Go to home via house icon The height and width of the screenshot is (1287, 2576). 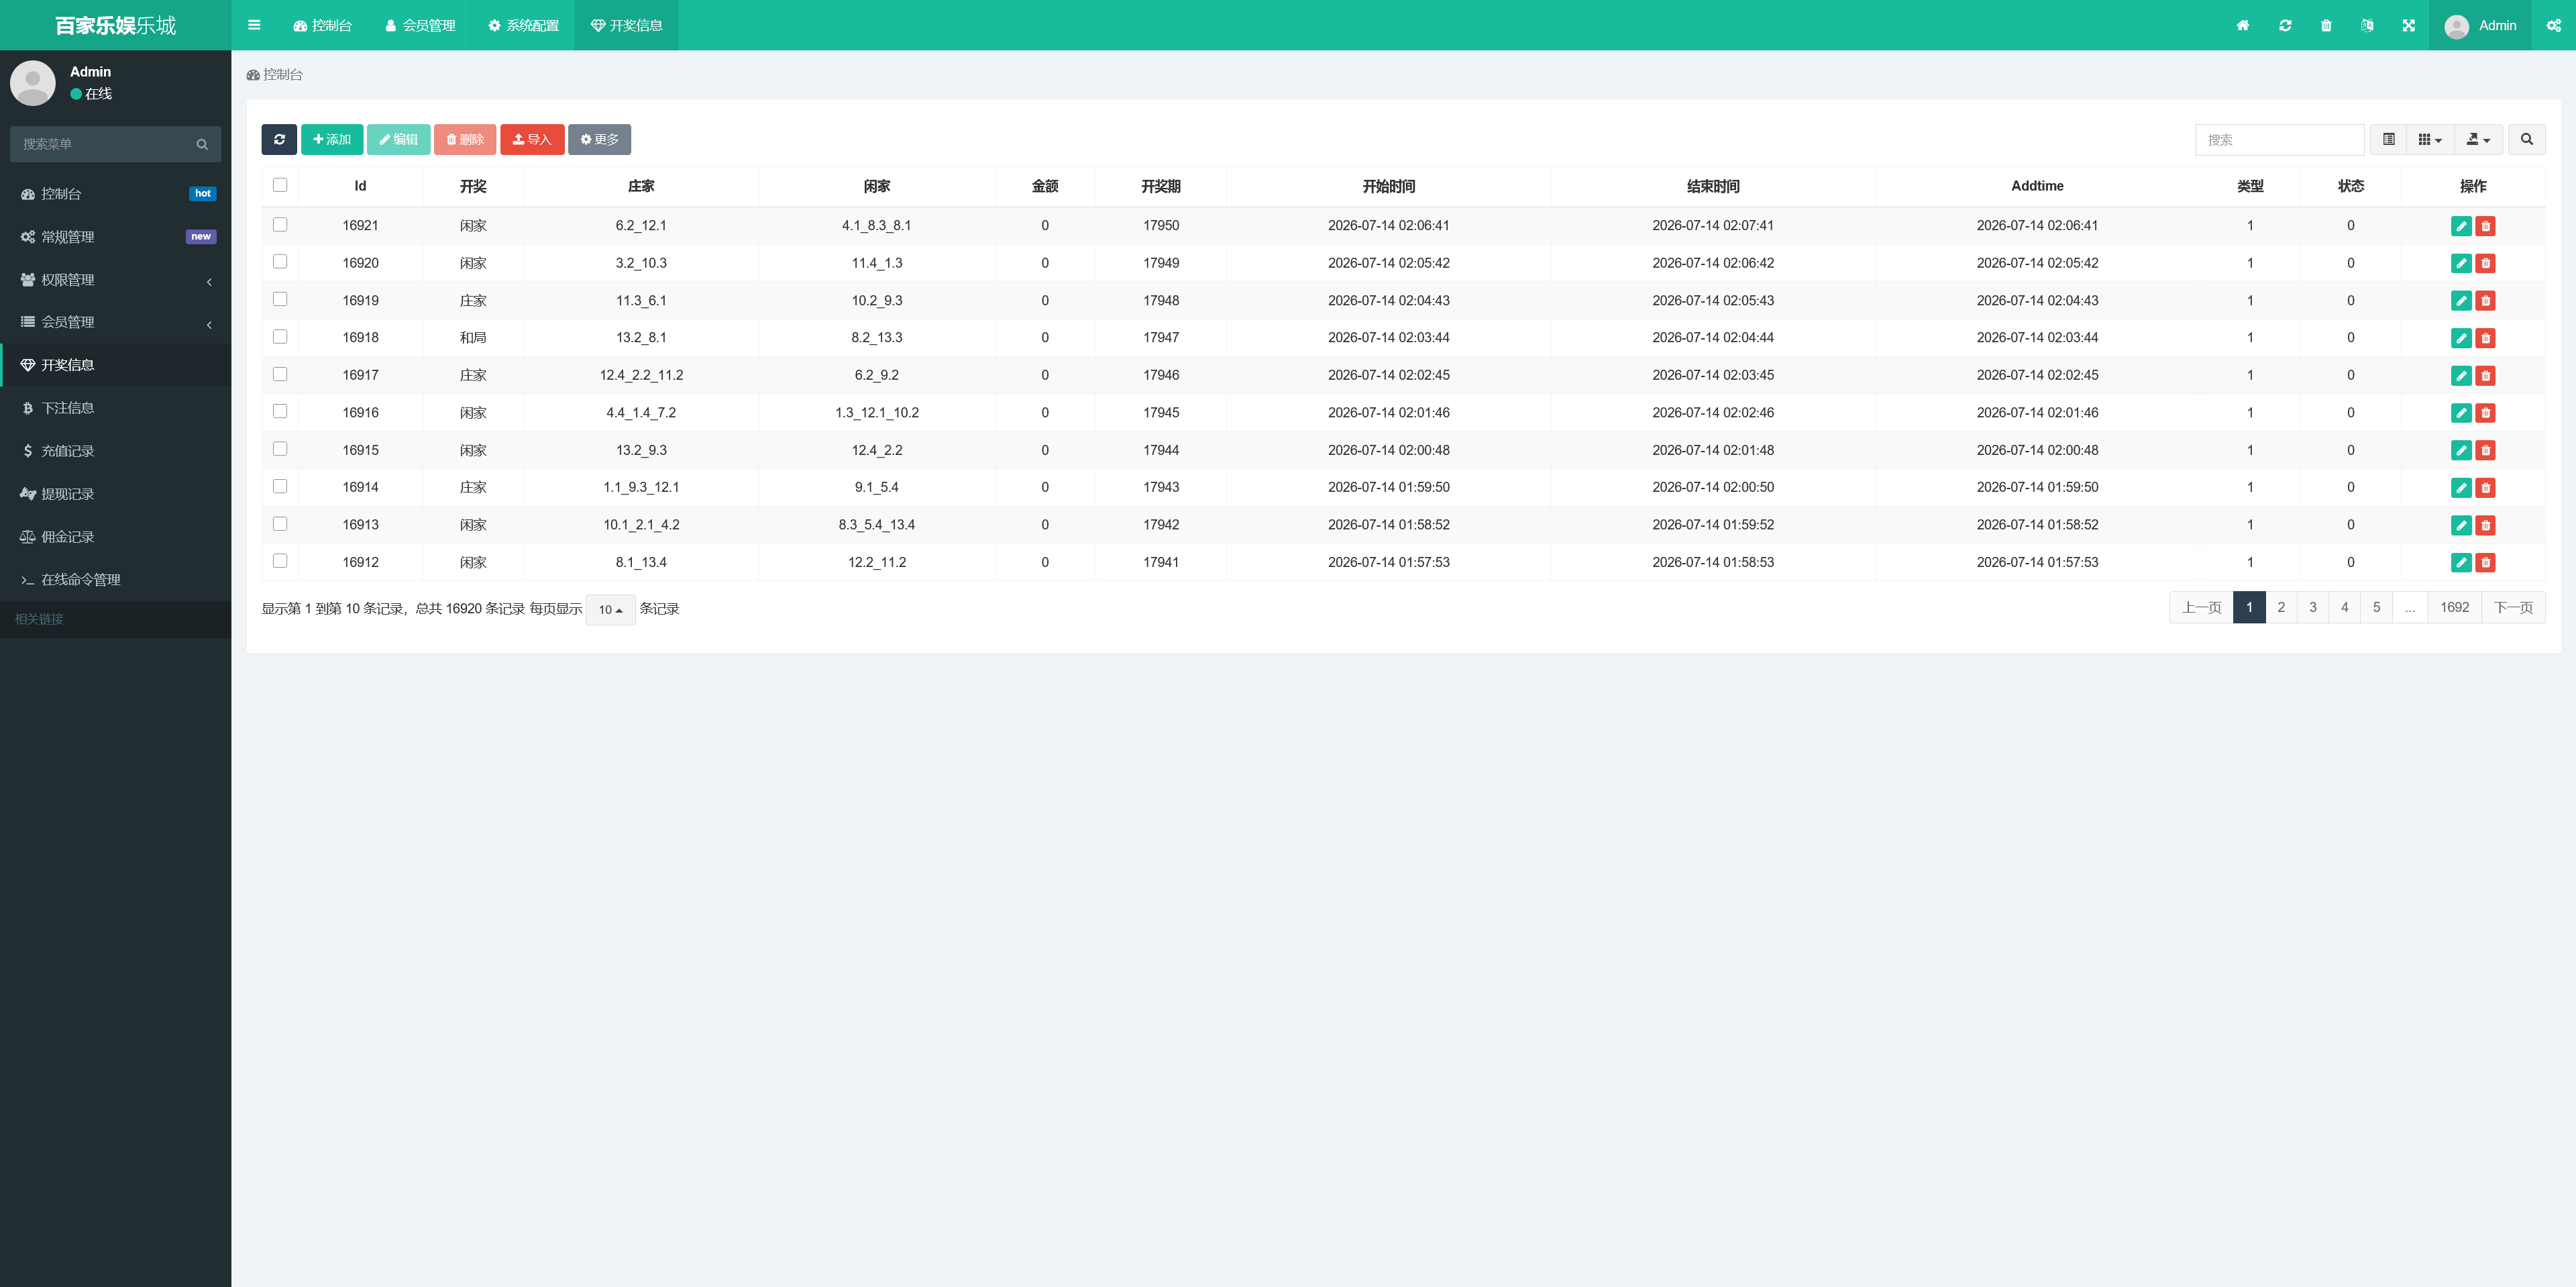[2243, 25]
